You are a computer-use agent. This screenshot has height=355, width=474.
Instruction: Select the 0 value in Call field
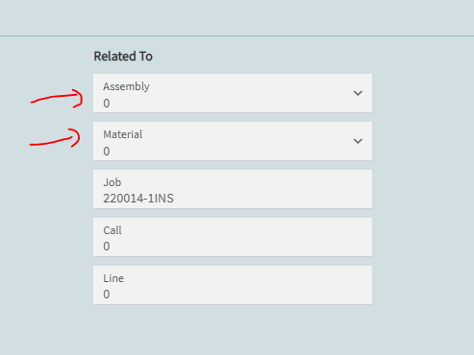107,247
